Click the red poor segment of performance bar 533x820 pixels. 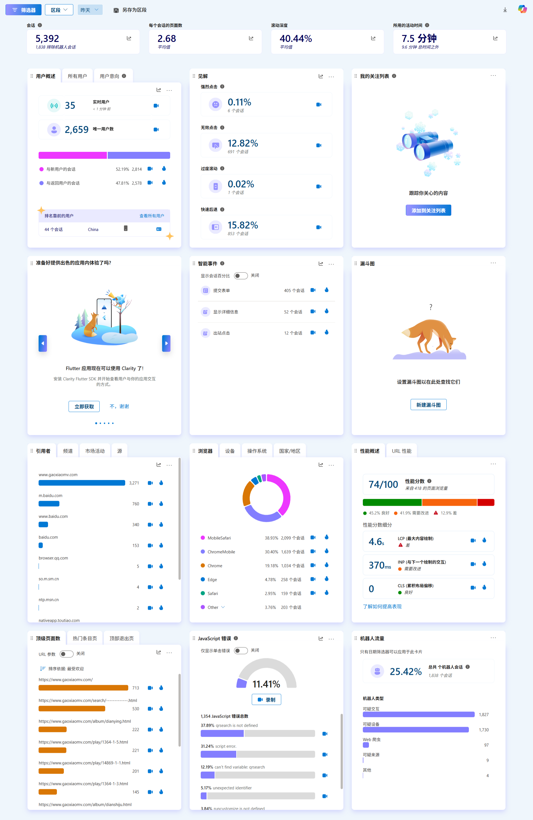[x=486, y=502]
